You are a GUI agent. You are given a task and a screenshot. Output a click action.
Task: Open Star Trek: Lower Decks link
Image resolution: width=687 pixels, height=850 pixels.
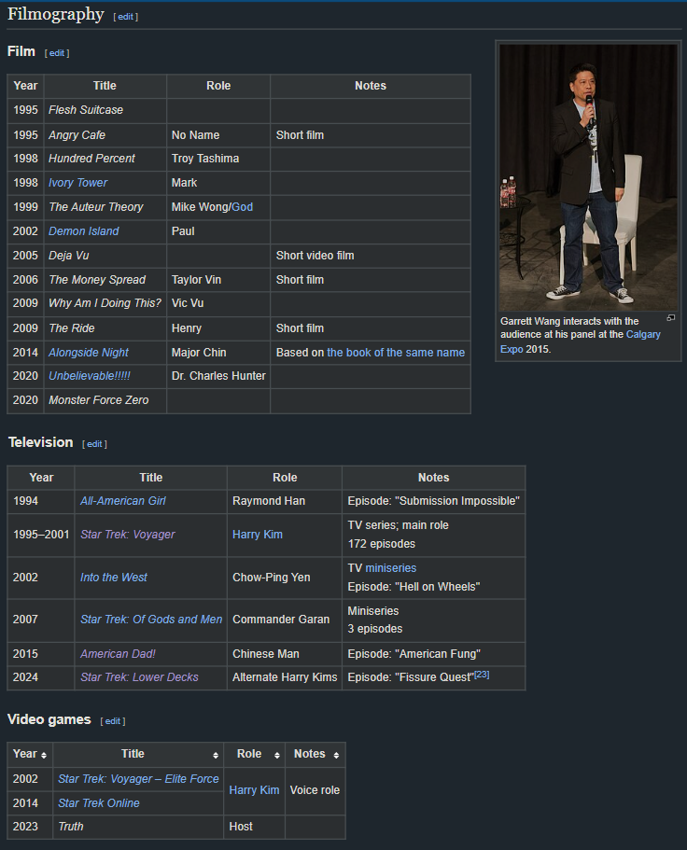point(139,677)
